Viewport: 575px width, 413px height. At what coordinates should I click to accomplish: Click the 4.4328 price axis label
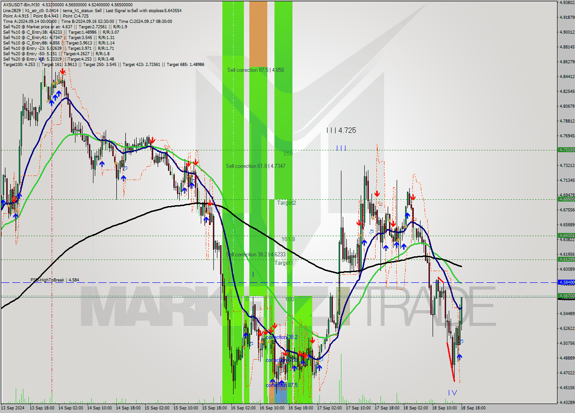coord(567,402)
